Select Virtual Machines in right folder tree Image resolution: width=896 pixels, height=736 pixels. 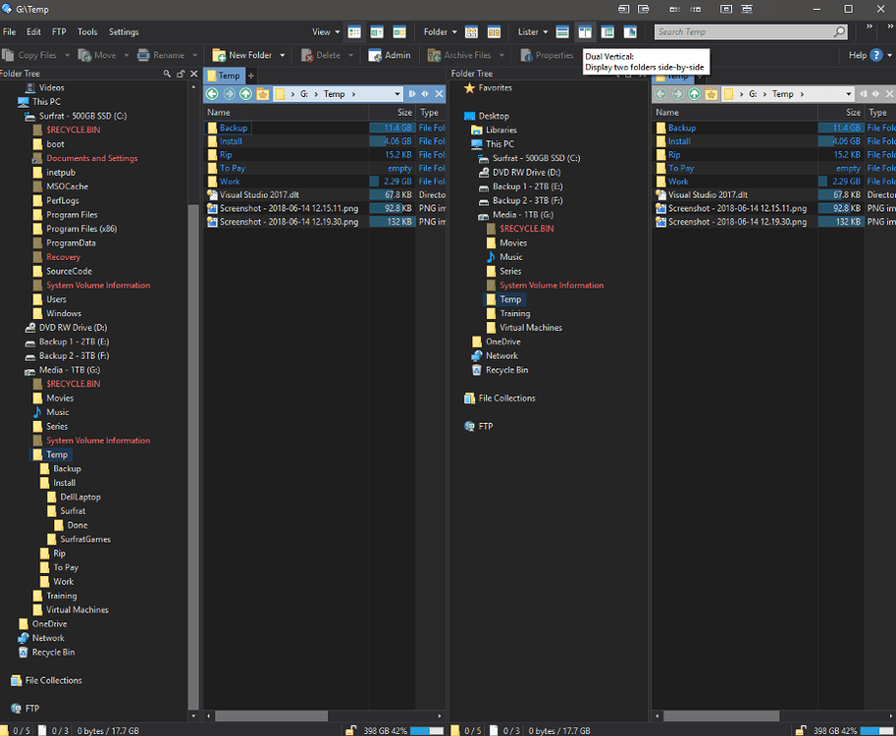[531, 328]
